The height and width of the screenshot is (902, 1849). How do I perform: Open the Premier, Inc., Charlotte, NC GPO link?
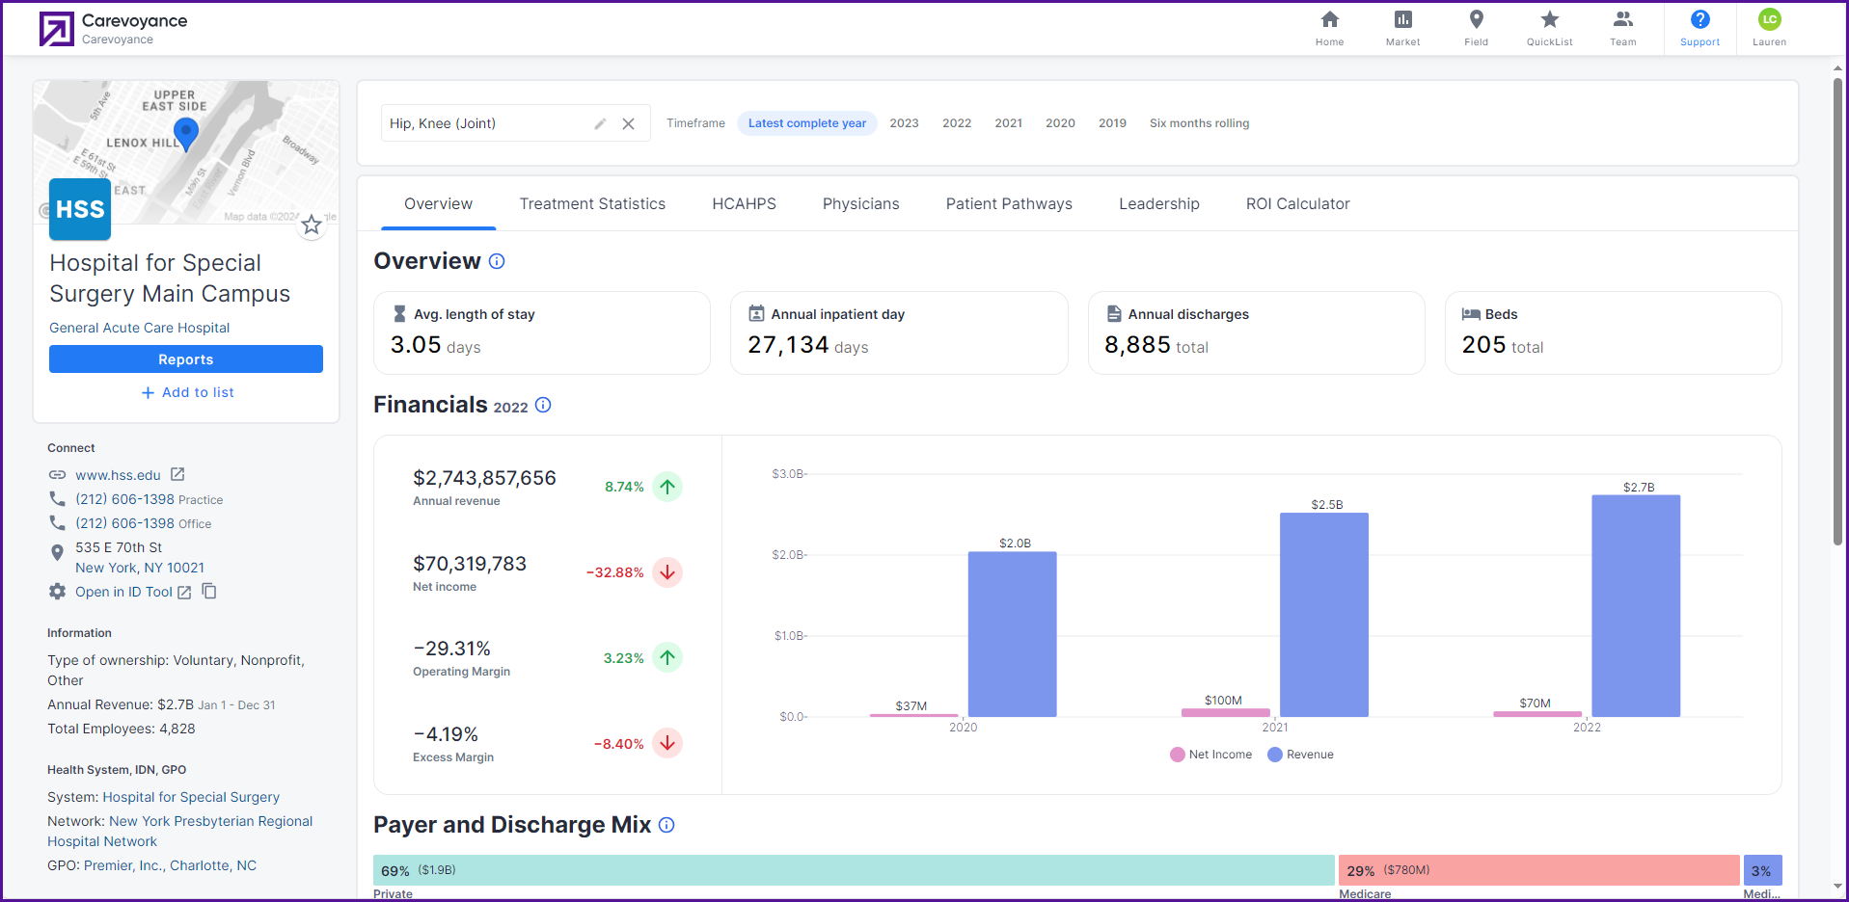pos(170,865)
